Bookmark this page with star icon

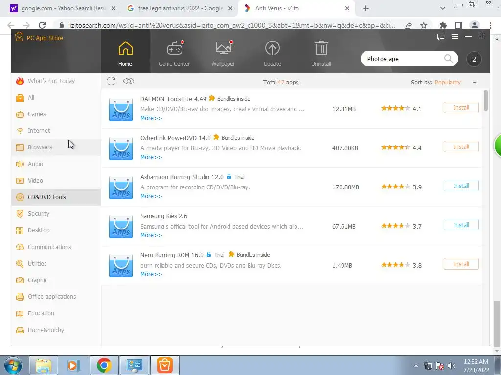point(423,25)
